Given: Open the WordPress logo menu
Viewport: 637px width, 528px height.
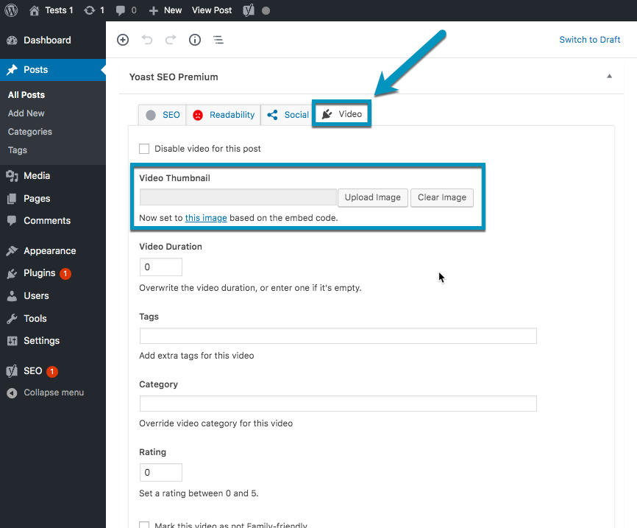Looking at the screenshot, I should (x=11, y=10).
